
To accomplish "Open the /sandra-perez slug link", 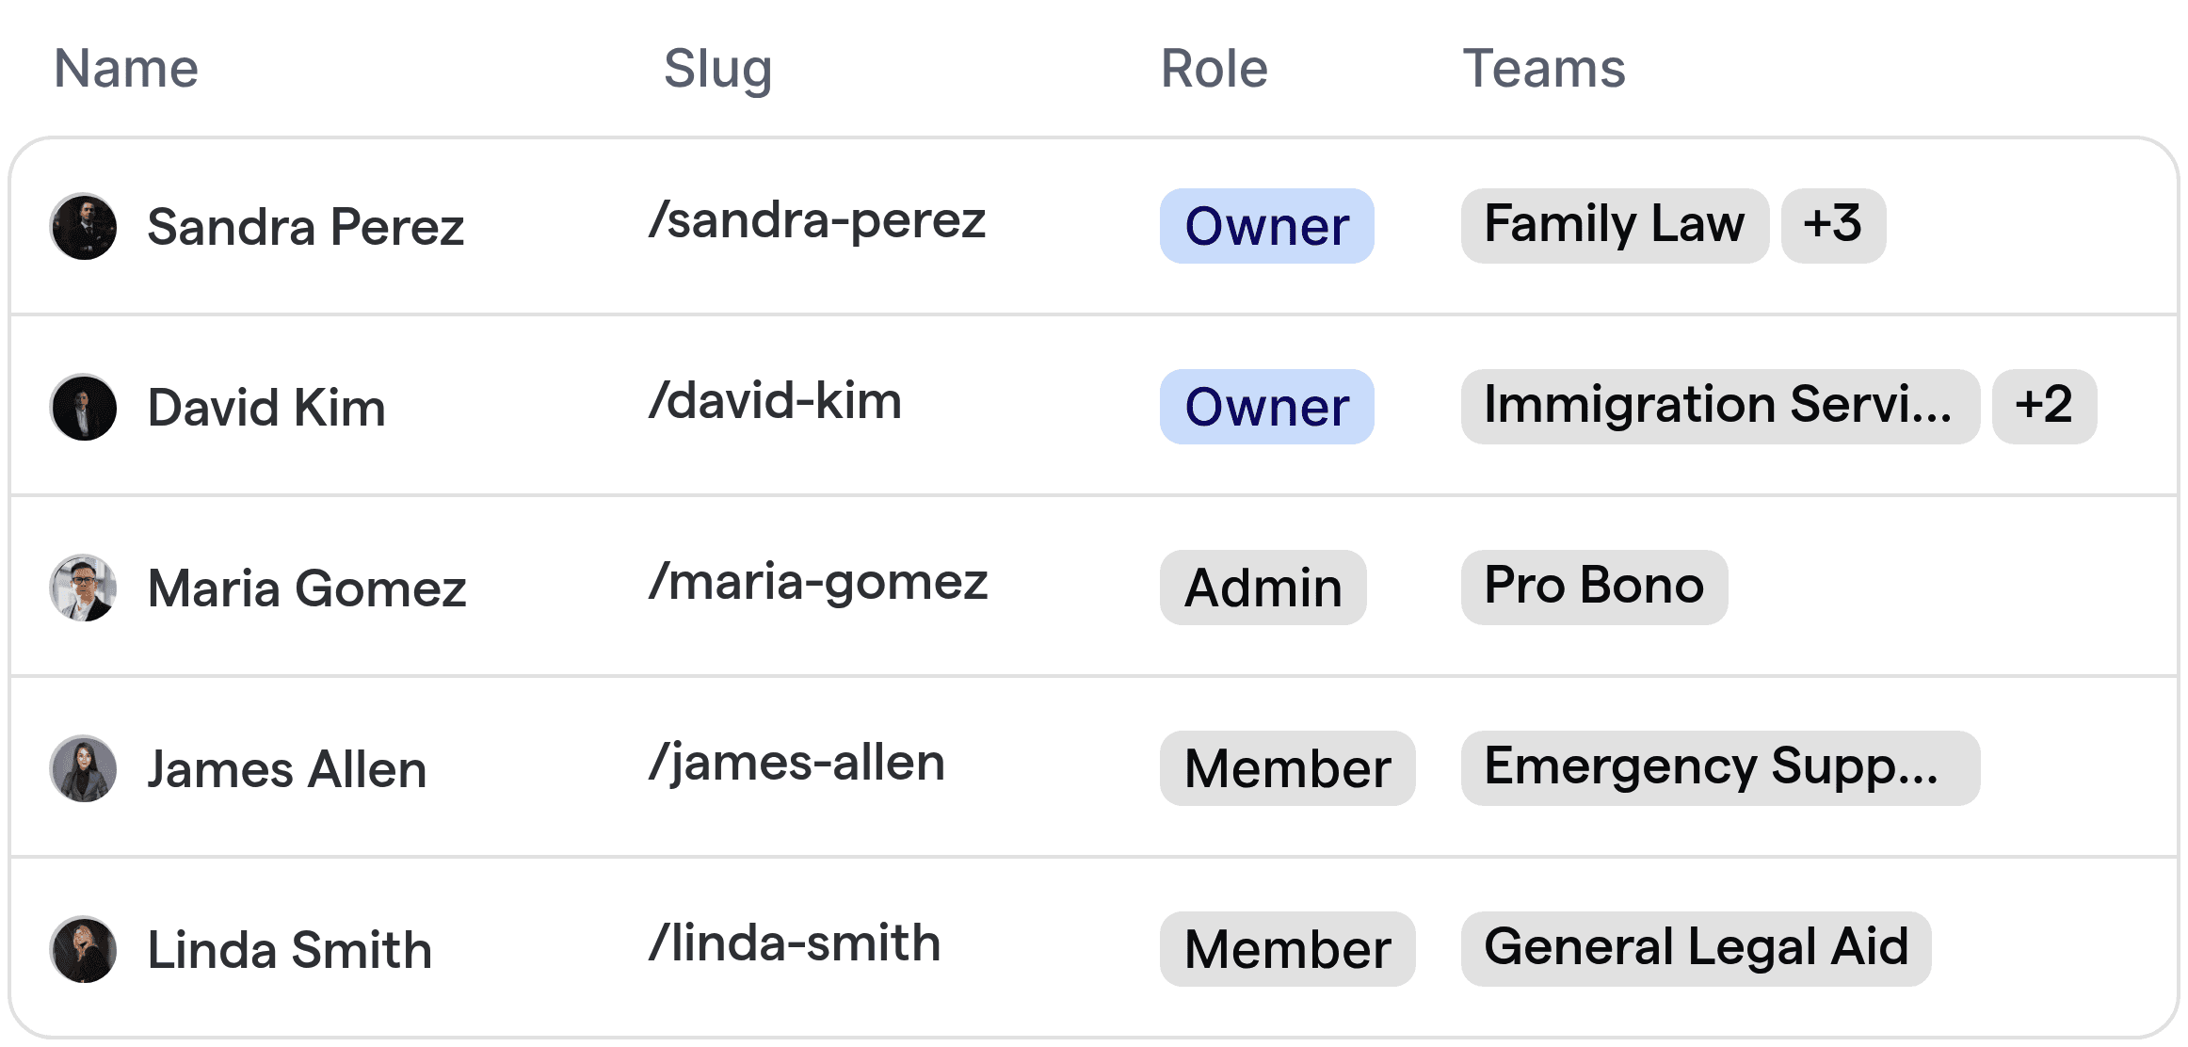I will coord(817,222).
